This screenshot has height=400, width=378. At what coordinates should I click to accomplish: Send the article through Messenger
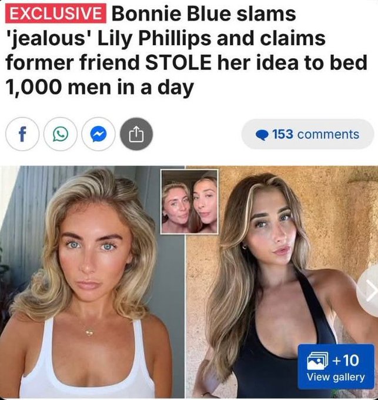point(98,134)
